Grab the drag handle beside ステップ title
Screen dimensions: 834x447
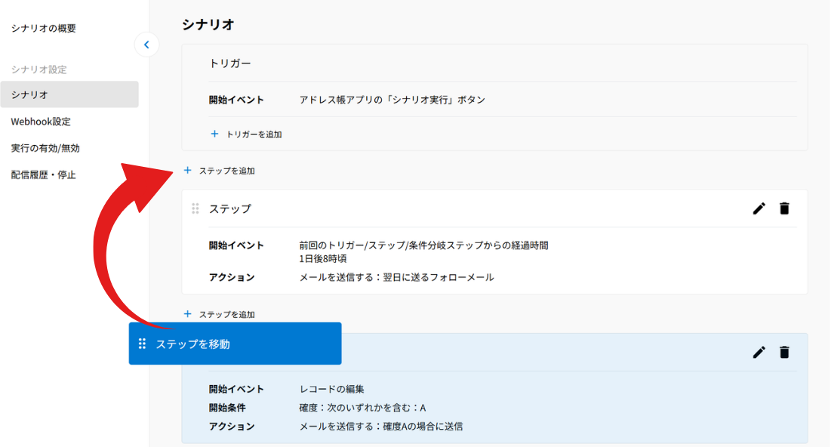tap(195, 208)
